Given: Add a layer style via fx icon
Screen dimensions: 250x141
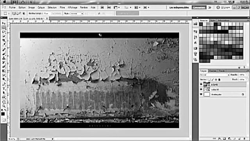Looking at the screenshot, I should click(220, 139).
